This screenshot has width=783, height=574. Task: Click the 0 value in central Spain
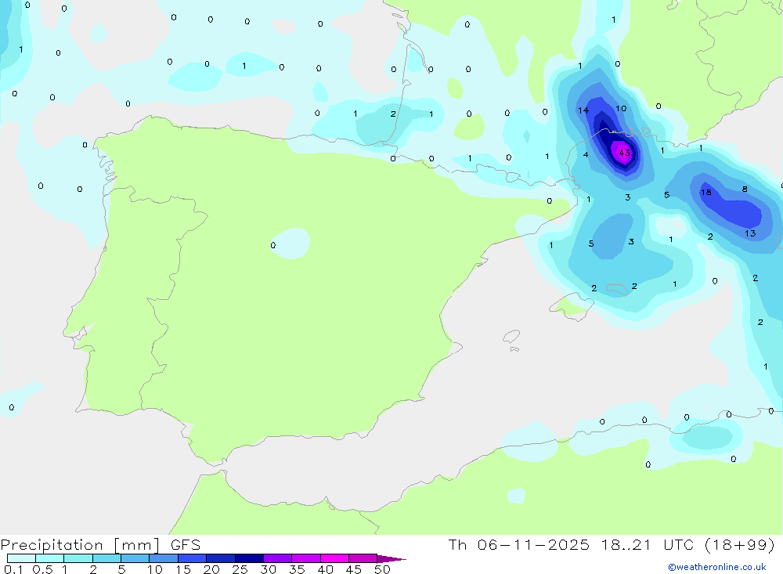tap(272, 245)
